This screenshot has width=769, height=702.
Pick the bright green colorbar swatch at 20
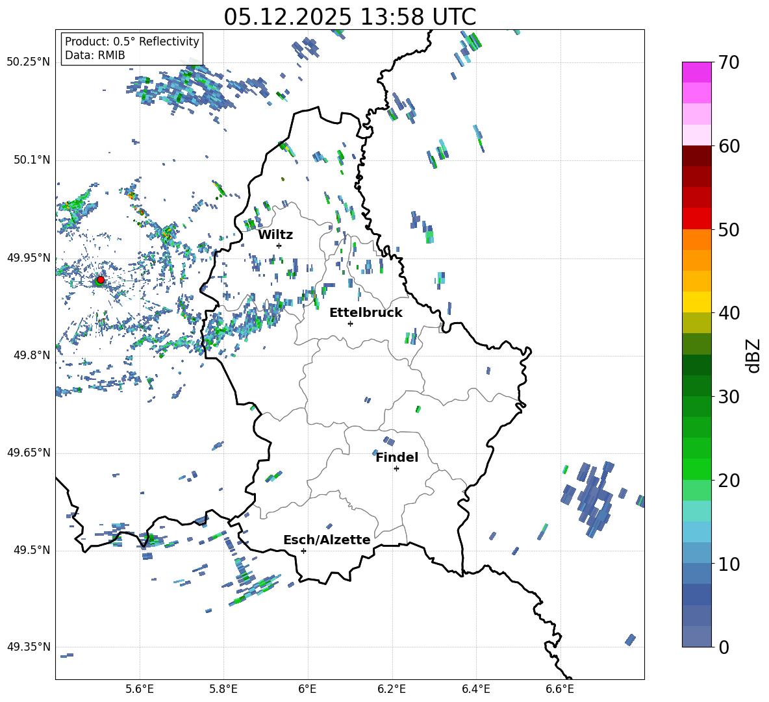point(696,469)
